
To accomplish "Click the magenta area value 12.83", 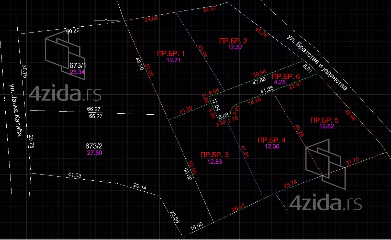I will tap(215, 162).
